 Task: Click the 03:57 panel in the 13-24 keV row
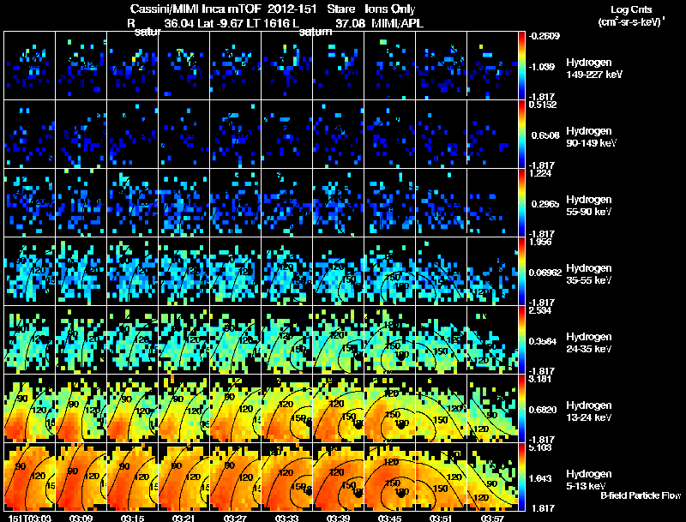pos(492,408)
